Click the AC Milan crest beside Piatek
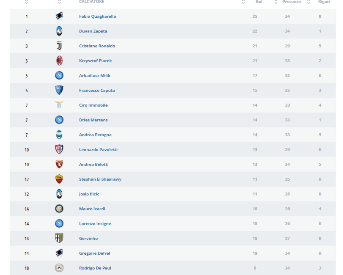The width and height of the screenshot is (343, 275). click(x=59, y=60)
